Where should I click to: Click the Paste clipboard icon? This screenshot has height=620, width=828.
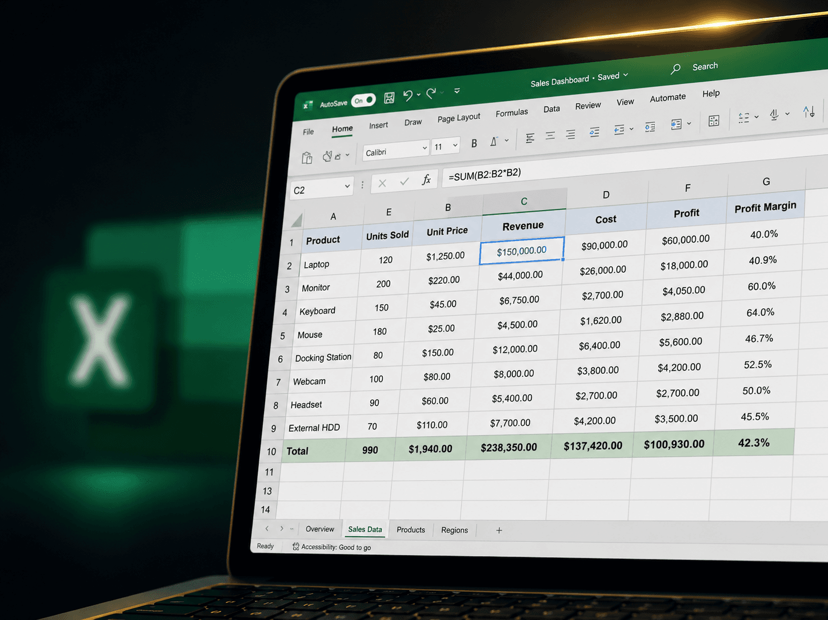point(307,158)
